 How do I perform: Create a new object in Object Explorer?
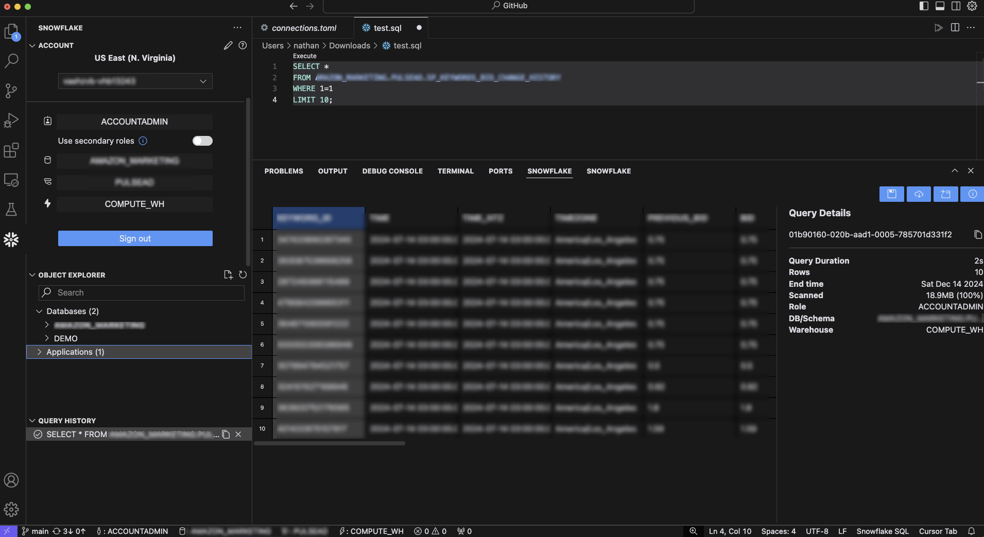[x=228, y=275]
